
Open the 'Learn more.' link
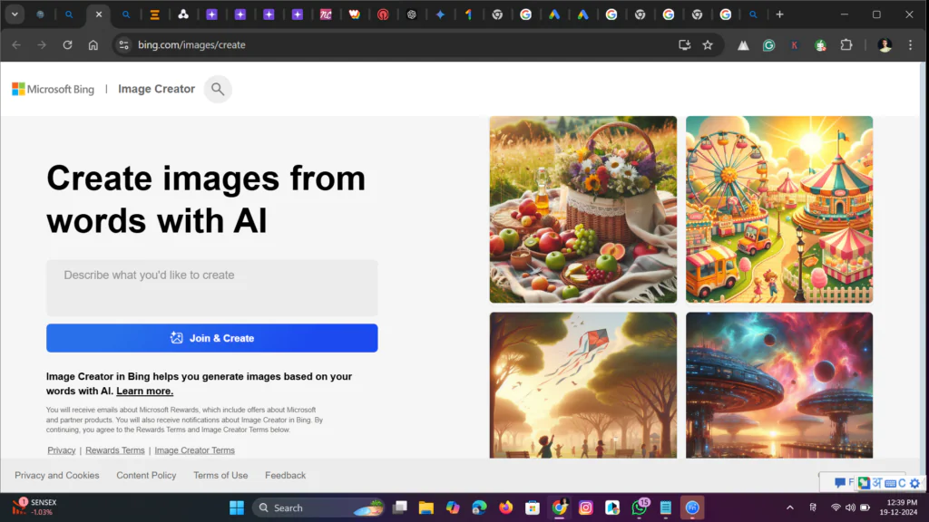144,391
